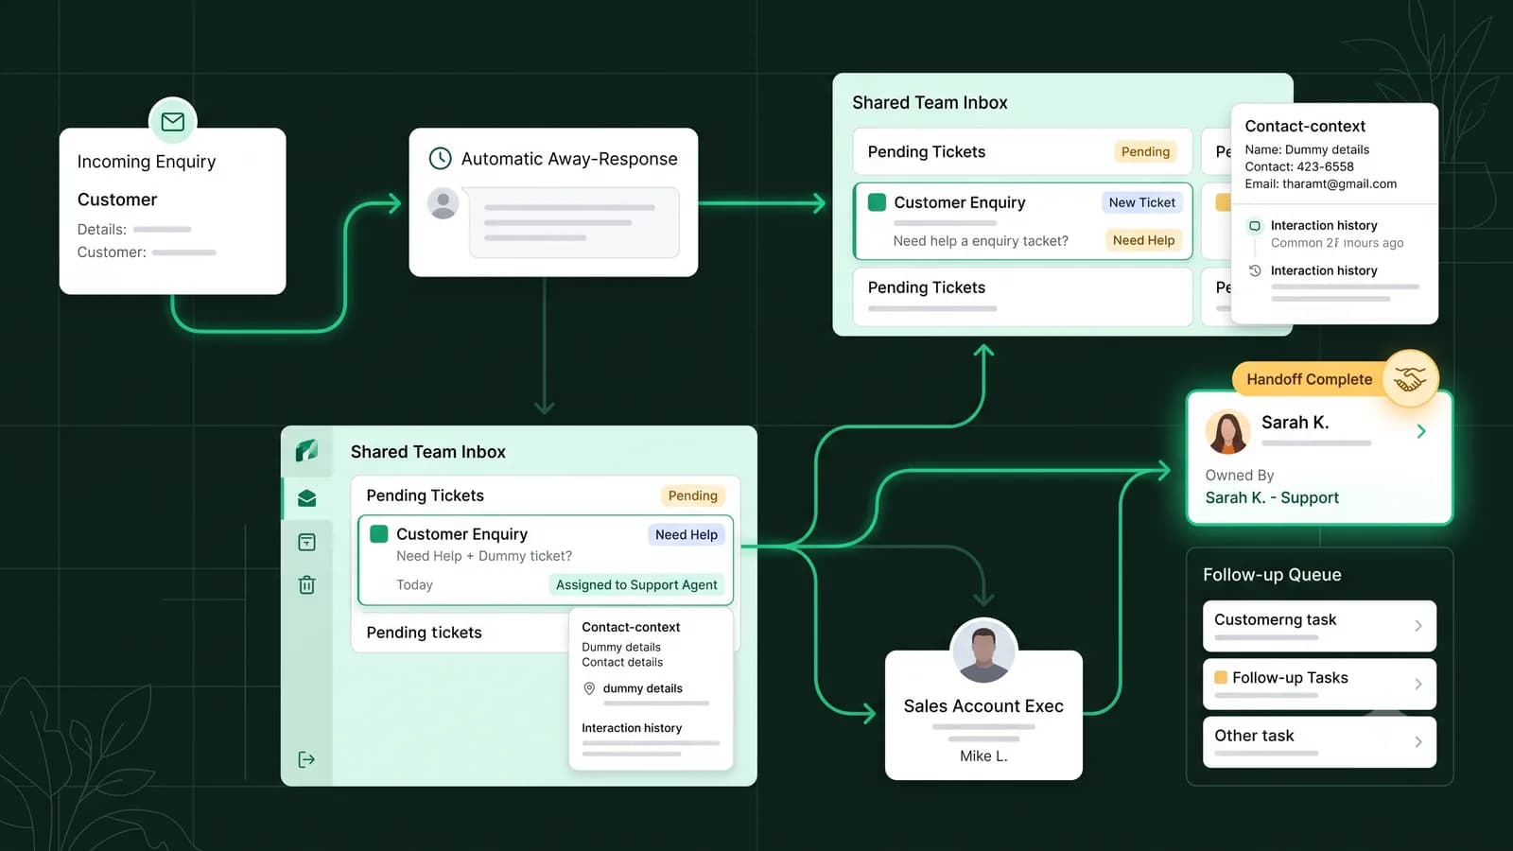This screenshot has height=851, width=1513.
Task: Click Interaction history in lower inbox popup
Action: (632, 728)
